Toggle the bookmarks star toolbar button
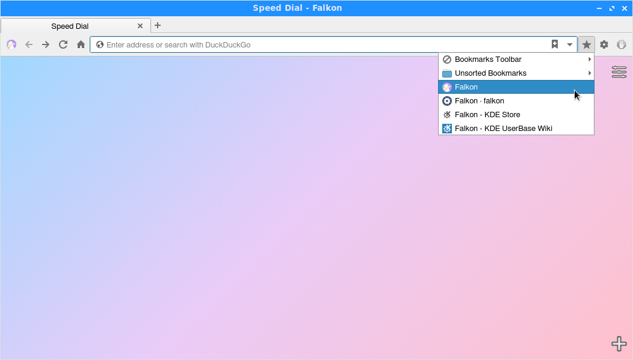Screen dimensions: 633x360 [587, 44]
